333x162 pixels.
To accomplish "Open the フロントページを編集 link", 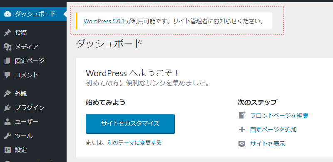I will [279, 116].
